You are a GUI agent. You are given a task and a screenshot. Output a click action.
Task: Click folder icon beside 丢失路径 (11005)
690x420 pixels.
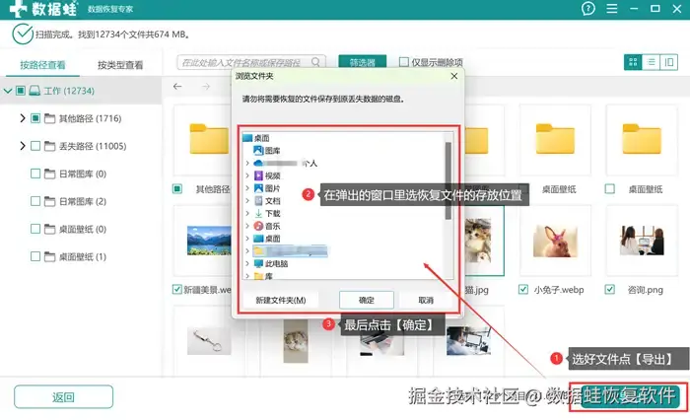49,146
